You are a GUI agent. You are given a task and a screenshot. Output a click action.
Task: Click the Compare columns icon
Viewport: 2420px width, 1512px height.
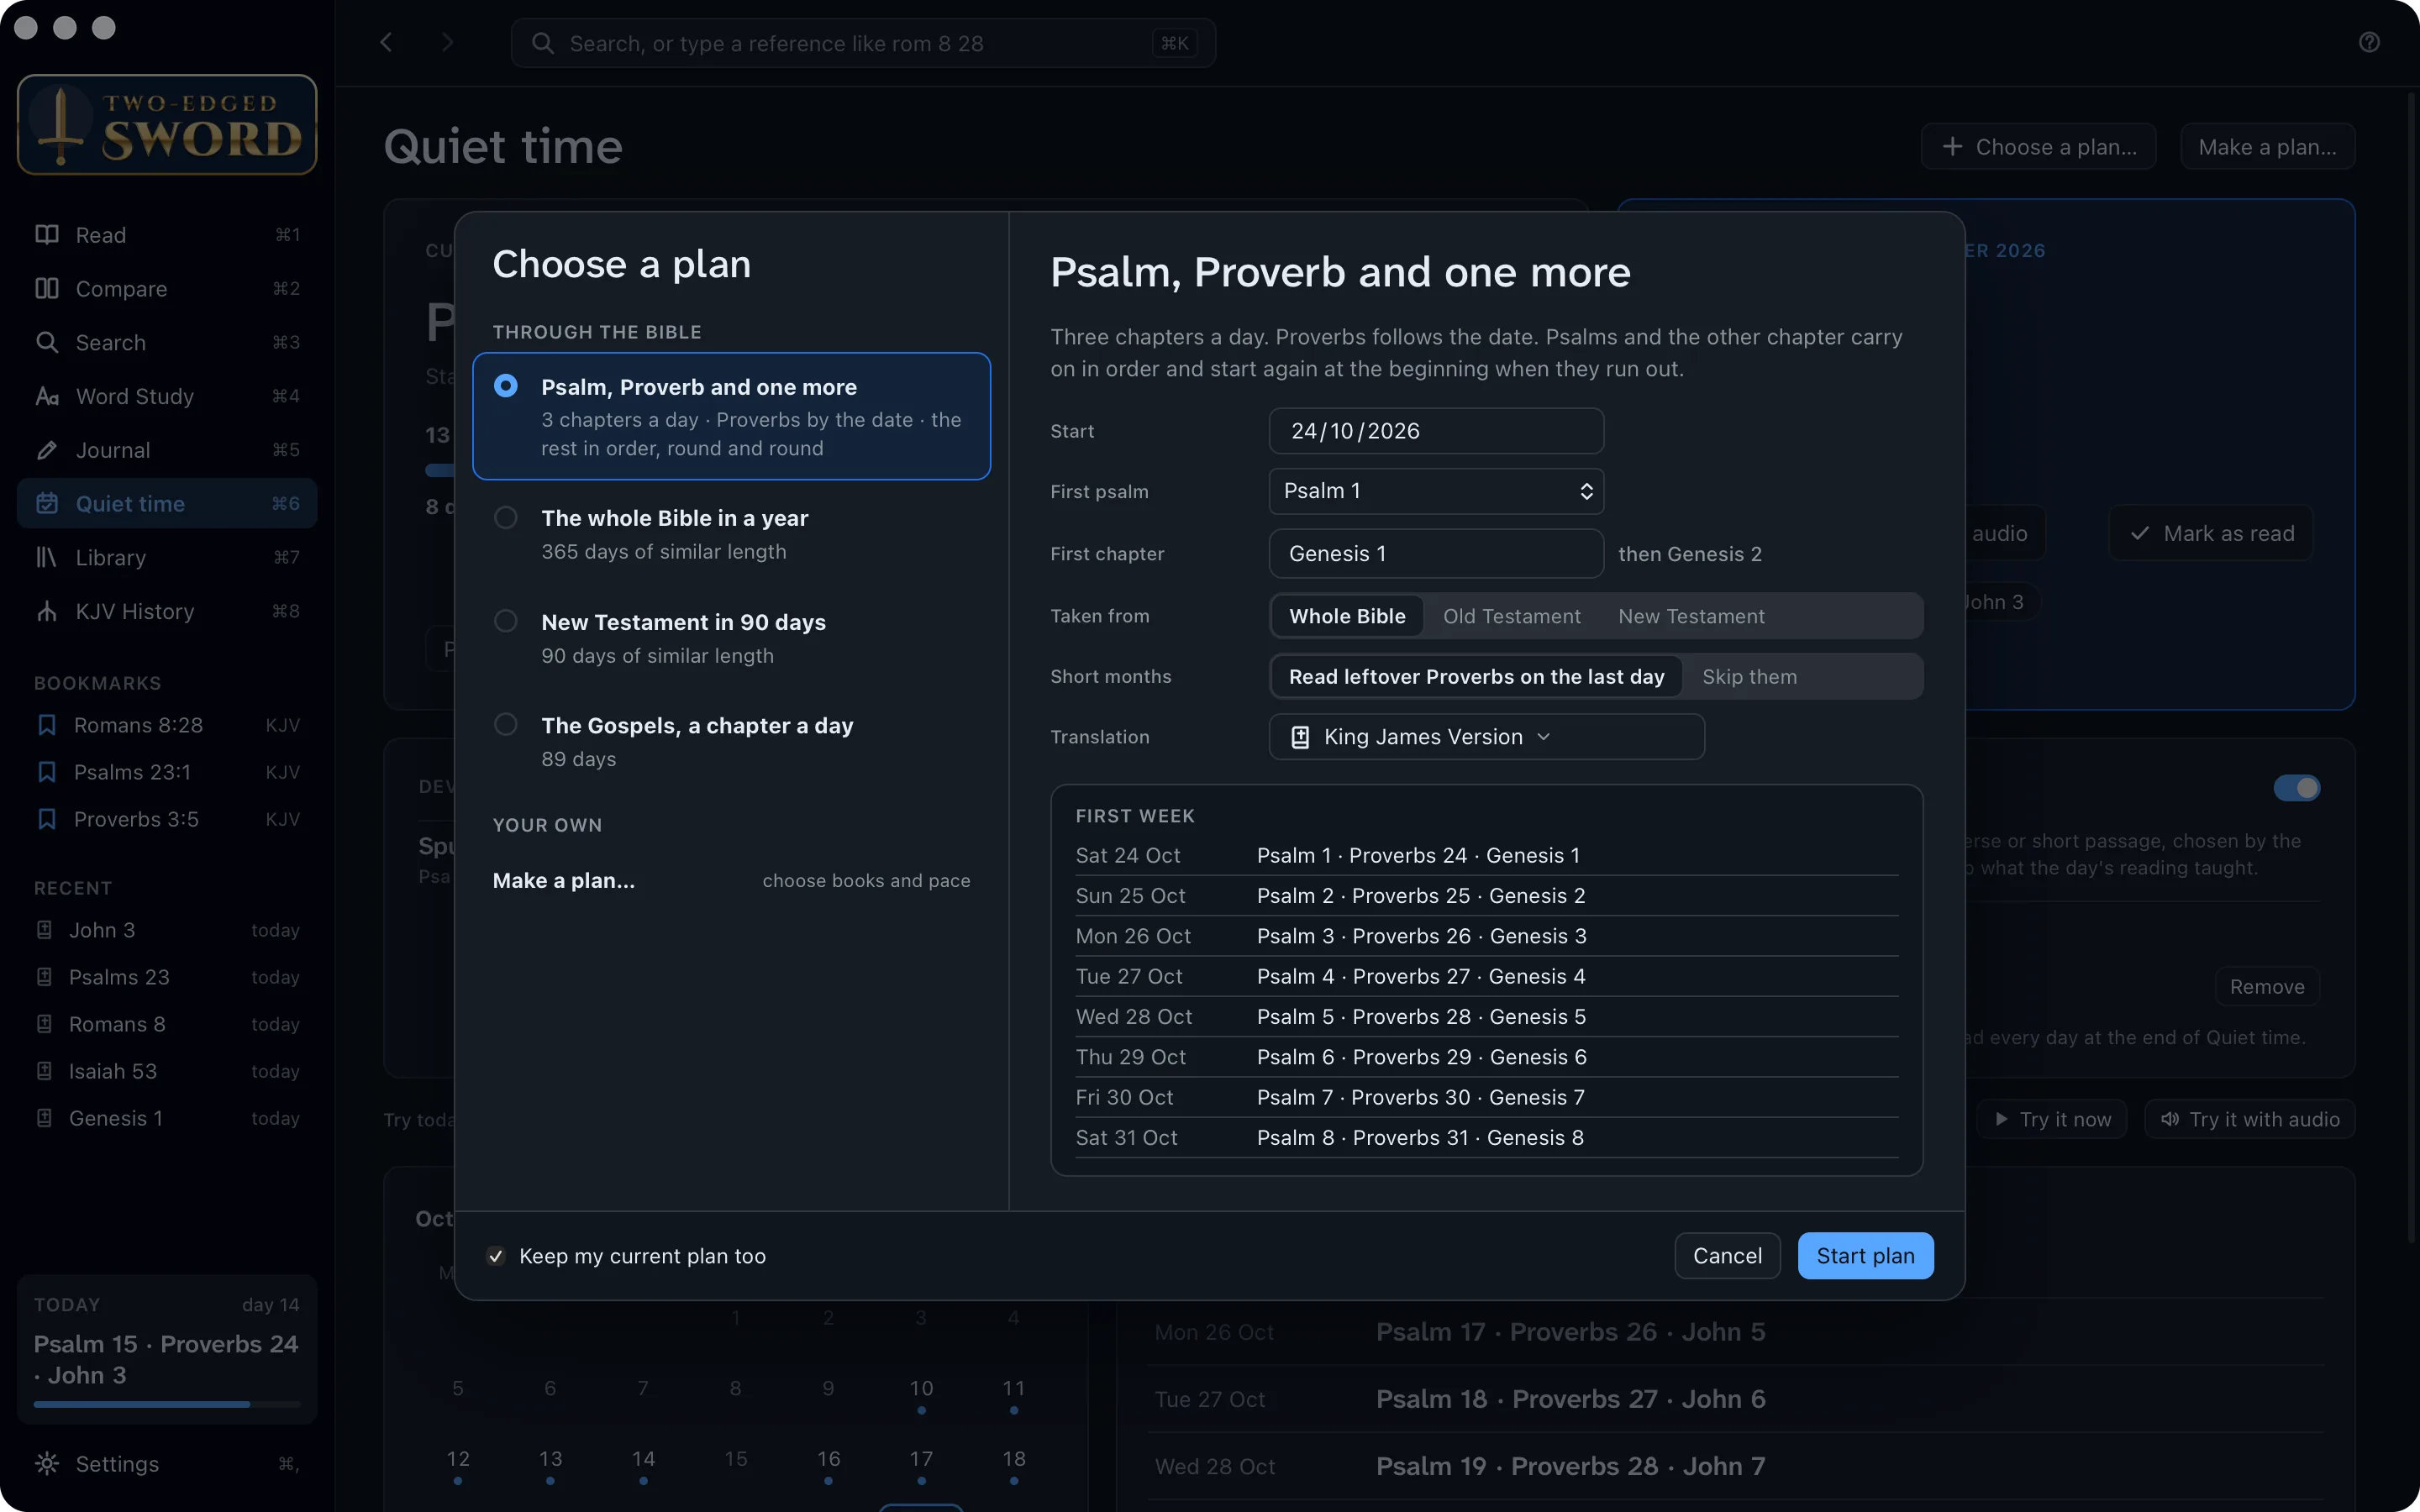click(x=47, y=289)
